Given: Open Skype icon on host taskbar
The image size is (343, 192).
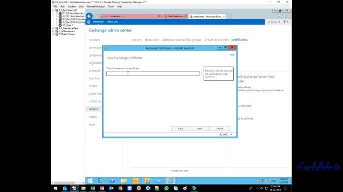Looking at the screenshot, I should [x=176, y=188].
